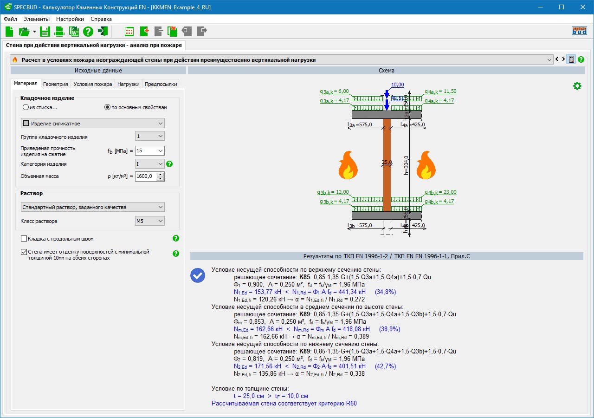
Task: Export report to Word document icon
Action: coord(74,32)
